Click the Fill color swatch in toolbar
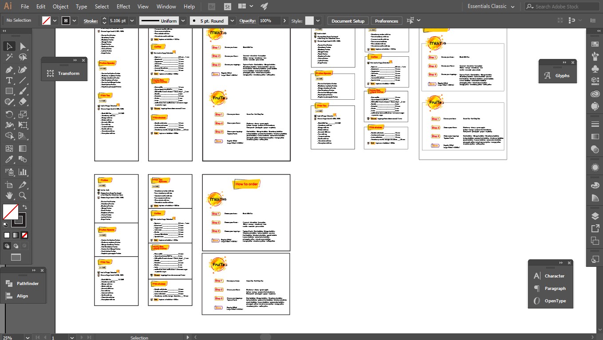603x340 pixels. point(10,212)
